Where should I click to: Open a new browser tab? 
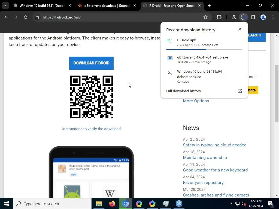click(x=209, y=5)
